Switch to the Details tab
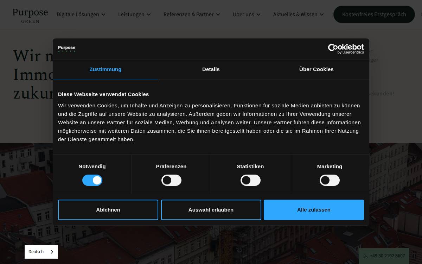422x264 pixels. click(211, 69)
